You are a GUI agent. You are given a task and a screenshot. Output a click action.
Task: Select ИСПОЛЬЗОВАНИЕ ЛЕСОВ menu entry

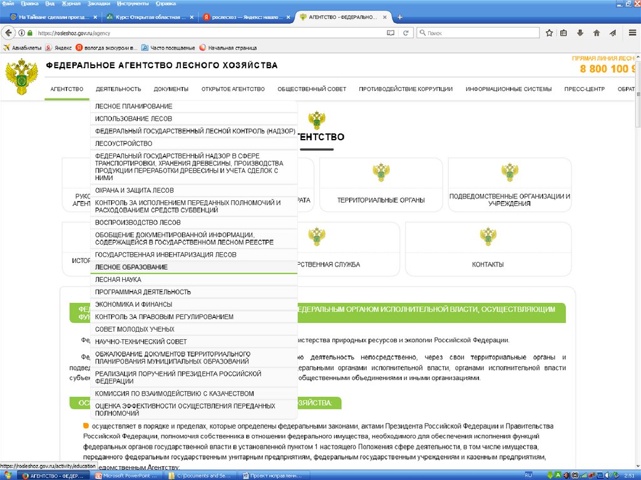194,118
